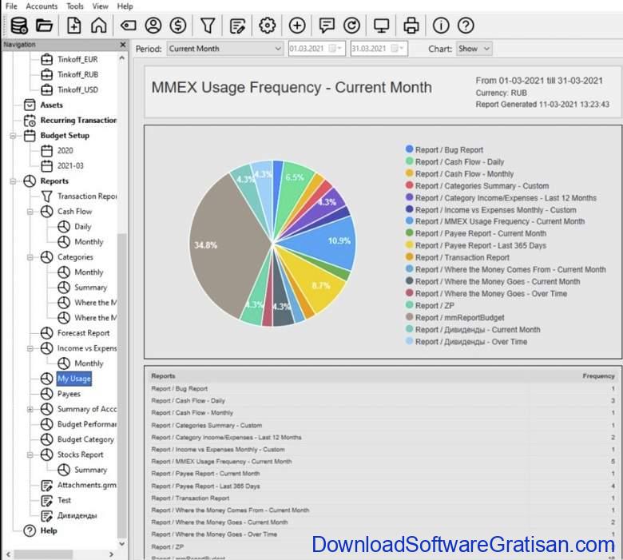Viewport: 623px width, 560px height.
Task: Close the Navigation panel
Action: click(x=123, y=45)
